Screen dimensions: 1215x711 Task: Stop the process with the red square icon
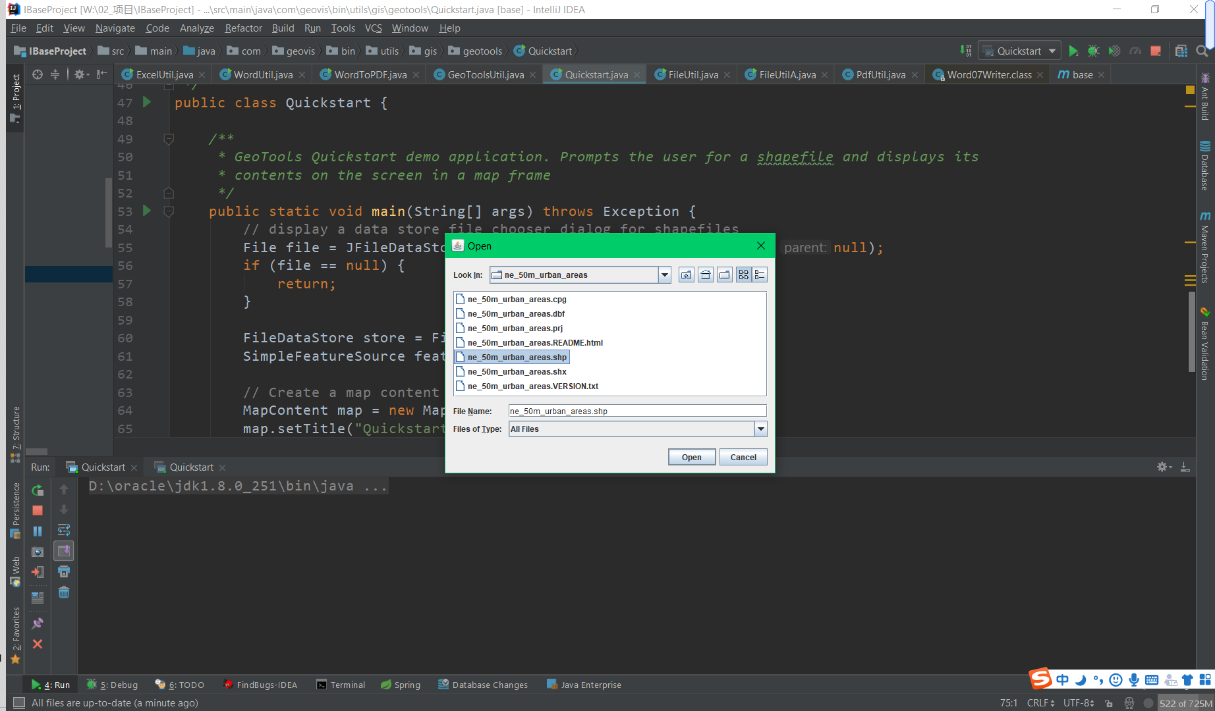click(1155, 51)
